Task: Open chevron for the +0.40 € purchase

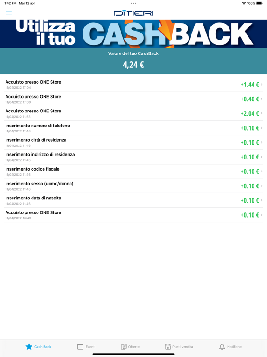Action: tap(261, 99)
